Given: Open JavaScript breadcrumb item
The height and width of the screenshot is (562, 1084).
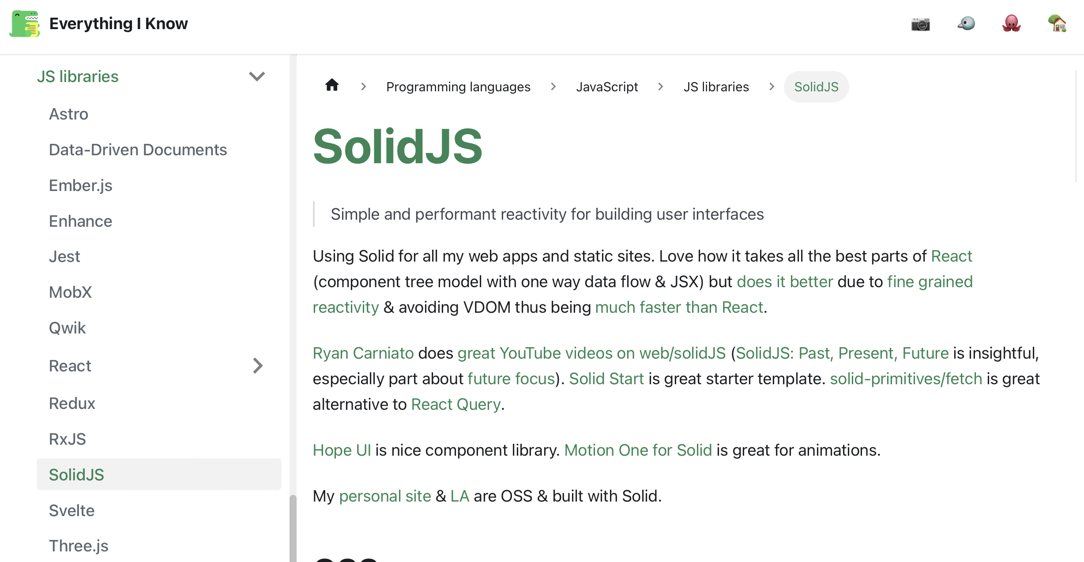Looking at the screenshot, I should click(x=607, y=87).
